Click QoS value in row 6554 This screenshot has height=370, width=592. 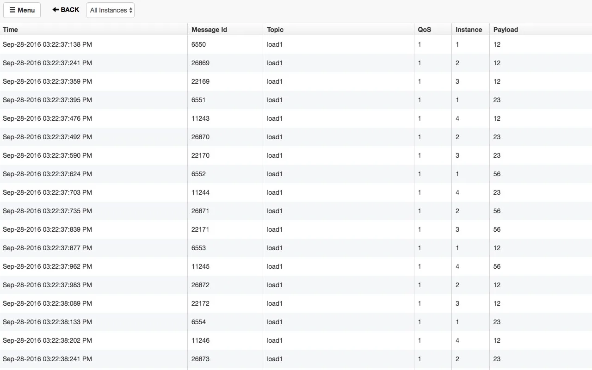coord(419,322)
